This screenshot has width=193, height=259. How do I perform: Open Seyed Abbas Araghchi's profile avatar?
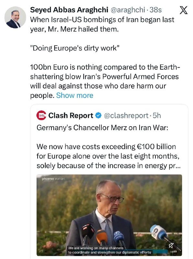[15, 17]
